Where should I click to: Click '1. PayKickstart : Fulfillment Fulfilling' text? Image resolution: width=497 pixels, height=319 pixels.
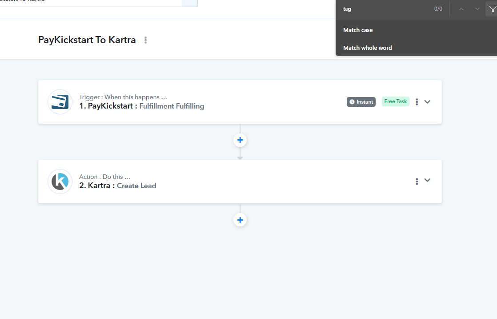(141, 106)
